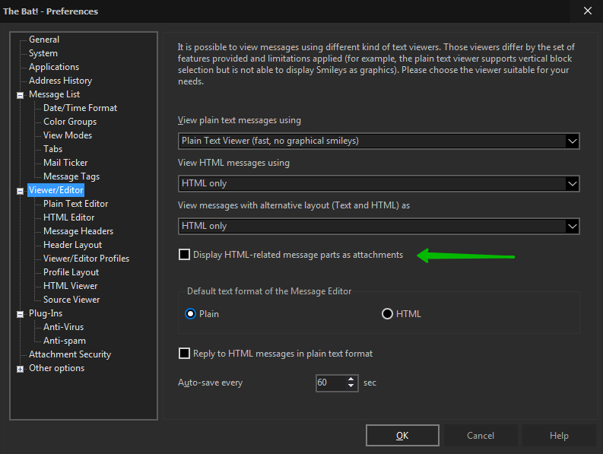Open the plain text viewer dropdown
The width and height of the screenshot is (603, 454).
(379, 141)
